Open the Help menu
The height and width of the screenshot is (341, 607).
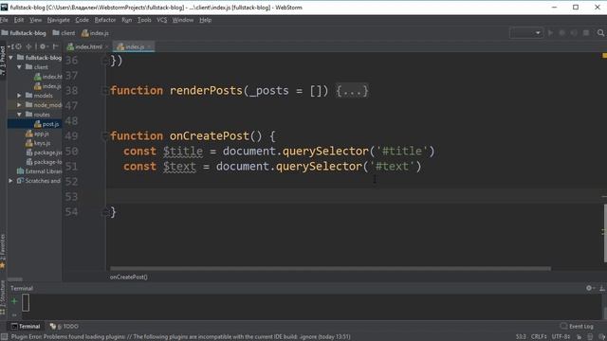[x=206, y=20]
